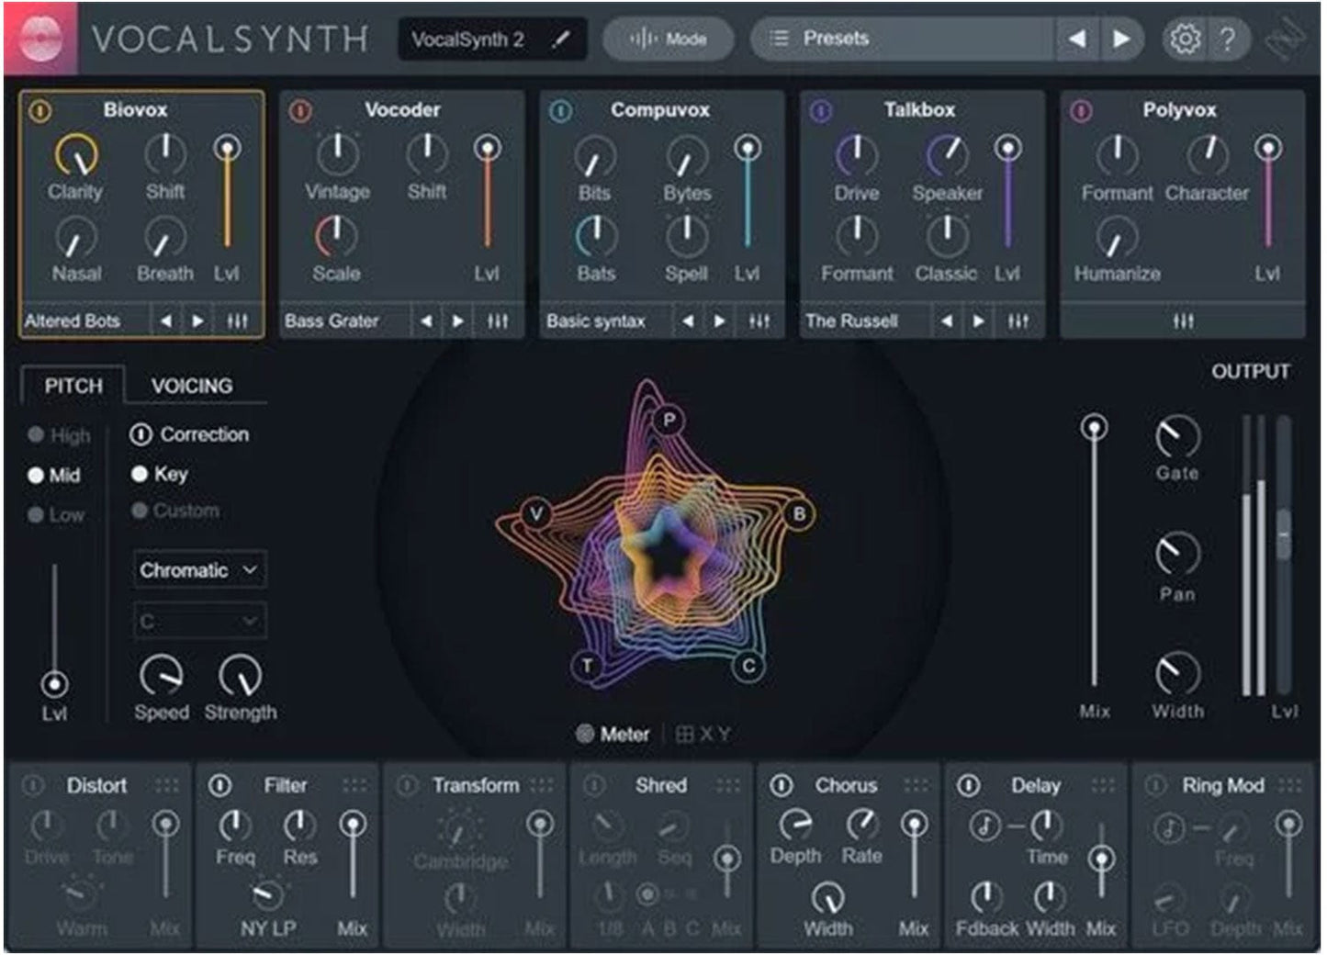Switch visualization to Meter view
The height and width of the screenshot is (955, 1327).
click(x=613, y=735)
